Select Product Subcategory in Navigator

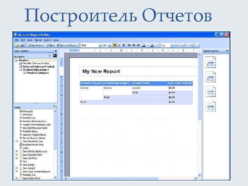36,70
